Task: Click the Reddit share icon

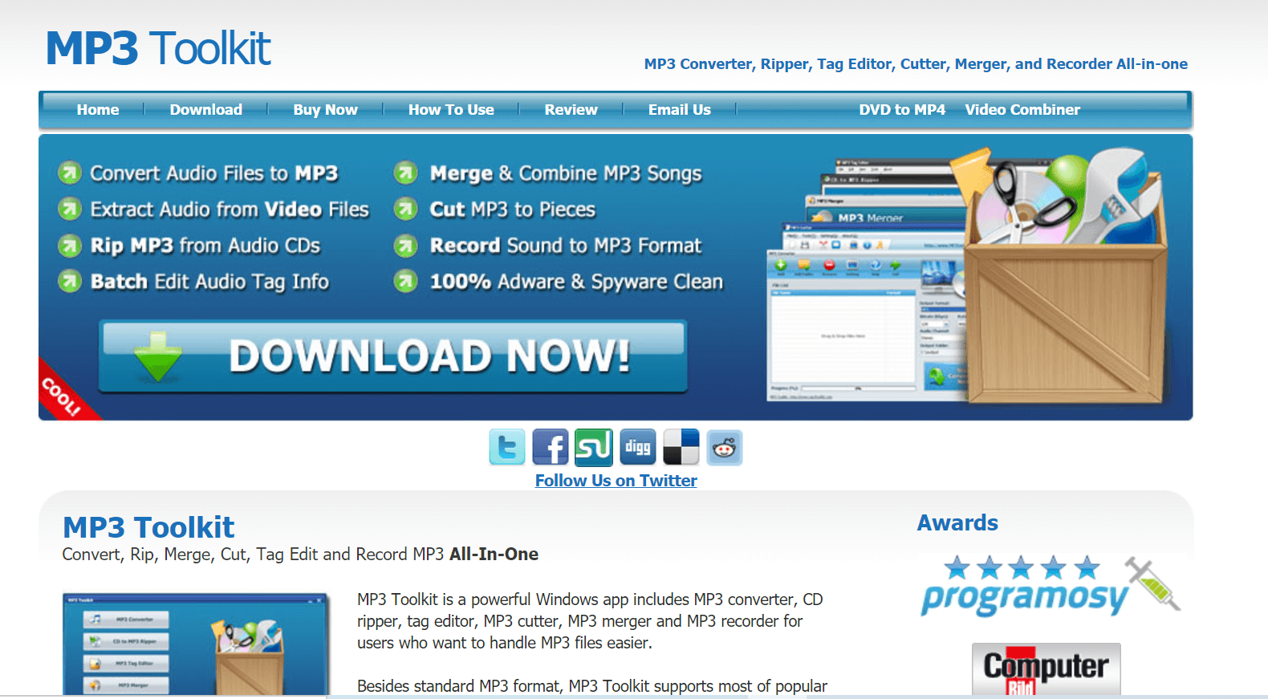Action: point(724,447)
